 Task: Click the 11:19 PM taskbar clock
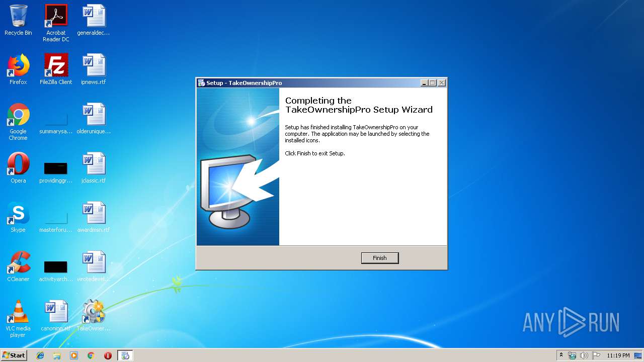pyautogui.click(x=618, y=355)
